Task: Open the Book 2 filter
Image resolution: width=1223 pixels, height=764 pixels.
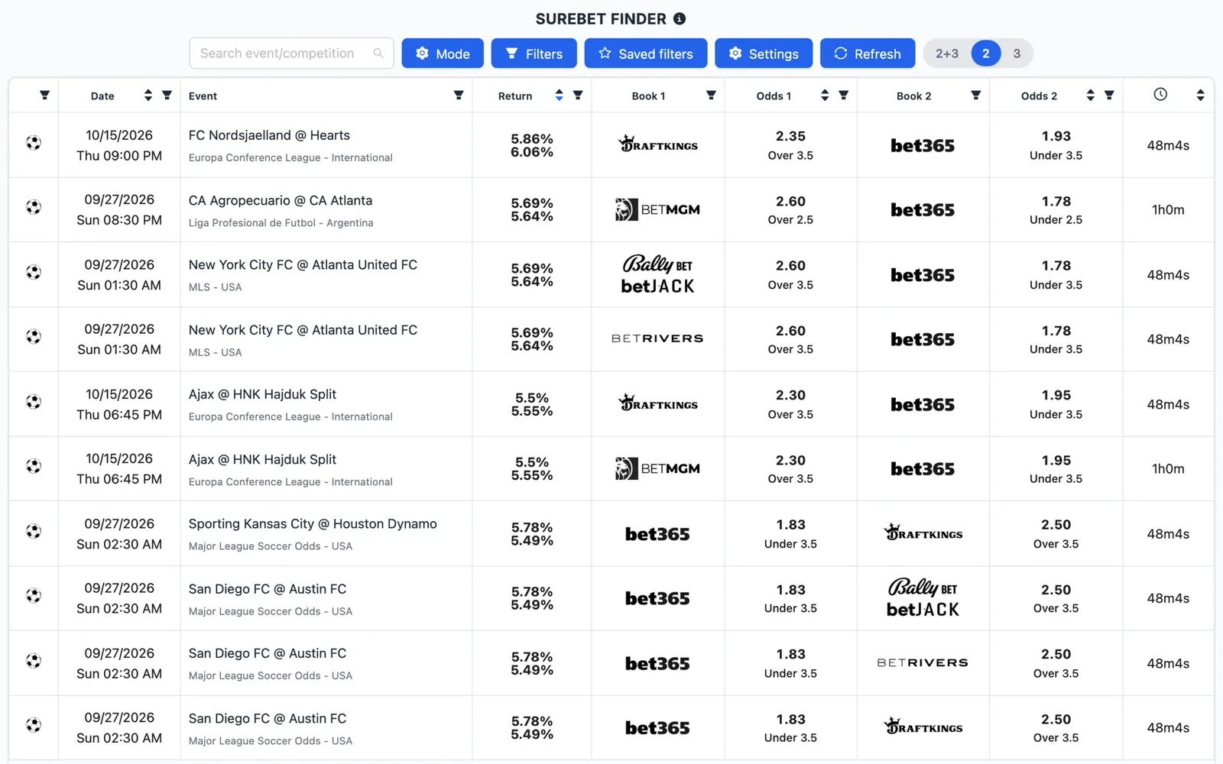Action: 975,95
